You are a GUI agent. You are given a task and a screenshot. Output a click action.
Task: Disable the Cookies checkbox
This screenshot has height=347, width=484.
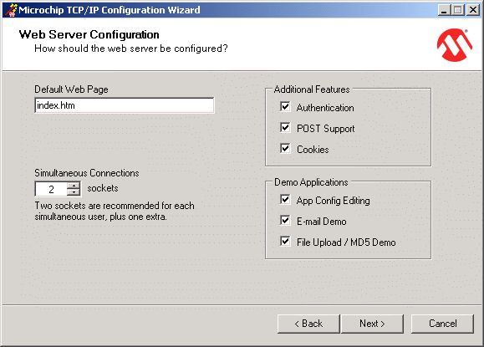pyautogui.click(x=285, y=149)
